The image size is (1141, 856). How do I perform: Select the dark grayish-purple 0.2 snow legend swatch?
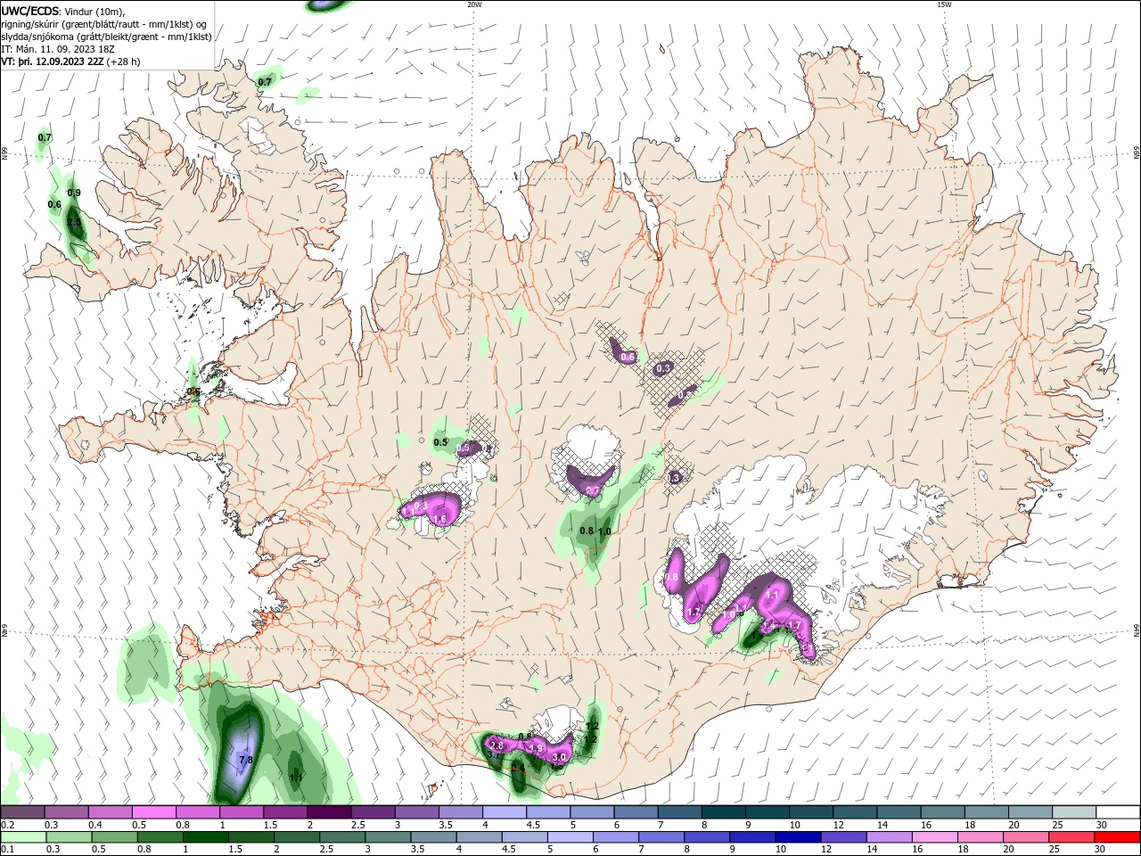[x=22, y=812]
